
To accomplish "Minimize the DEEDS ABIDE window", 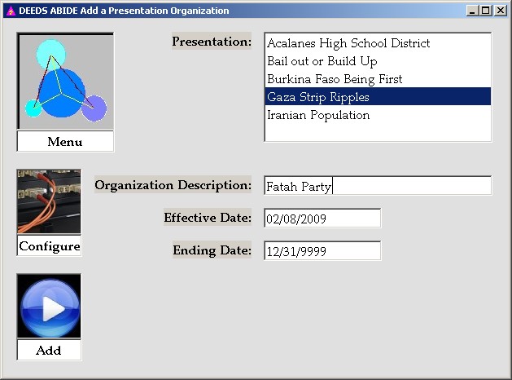I will click(x=474, y=11).
